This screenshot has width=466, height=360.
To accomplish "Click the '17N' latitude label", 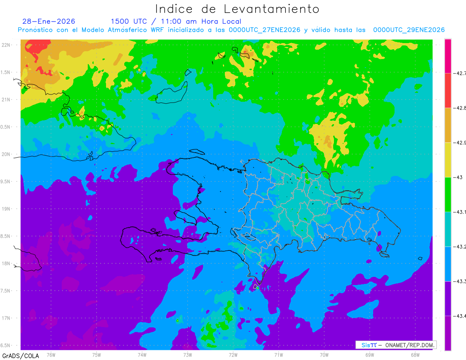I will click(6, 318).
